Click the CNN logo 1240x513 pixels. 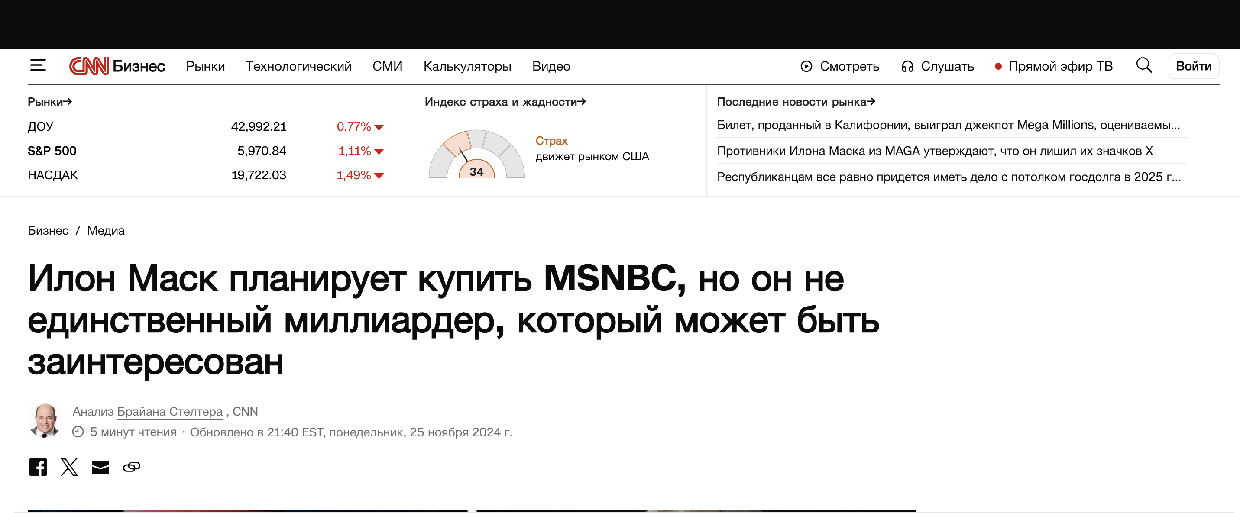pyautogui.click(x=89, y=66)
